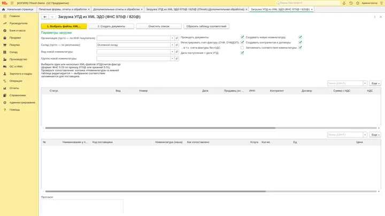Image resolution: width=385 pixels, height=216 pixels.
Task: Open upper table Еще menu
Action: tap(375, 84)
